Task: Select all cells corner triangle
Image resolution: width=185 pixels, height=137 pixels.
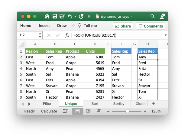Action: tap(21, 44)
